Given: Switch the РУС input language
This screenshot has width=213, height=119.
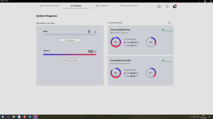Looking at the screenshot, I should pos(198,117).
